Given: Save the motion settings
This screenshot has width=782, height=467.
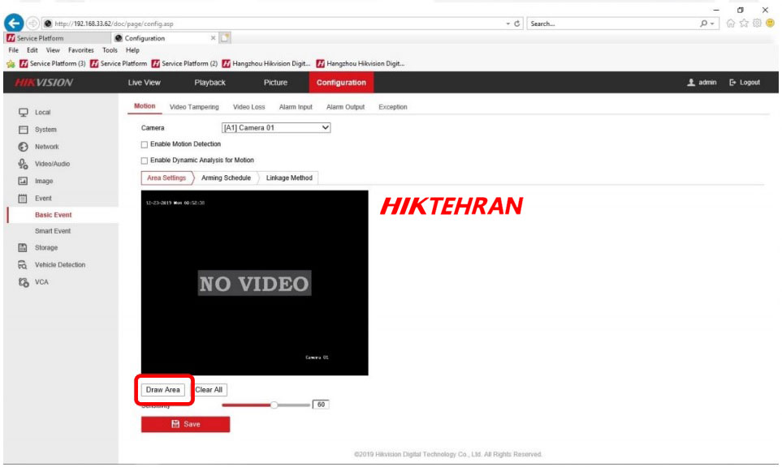Looking at the screenshot, I should [185, 424].
